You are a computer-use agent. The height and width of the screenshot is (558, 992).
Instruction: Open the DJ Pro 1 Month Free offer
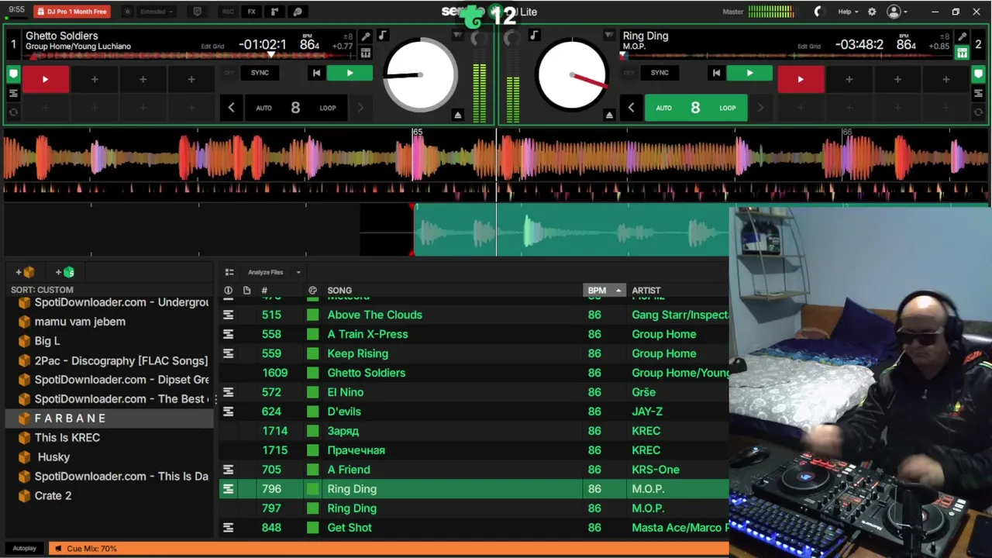pos(72,12)
